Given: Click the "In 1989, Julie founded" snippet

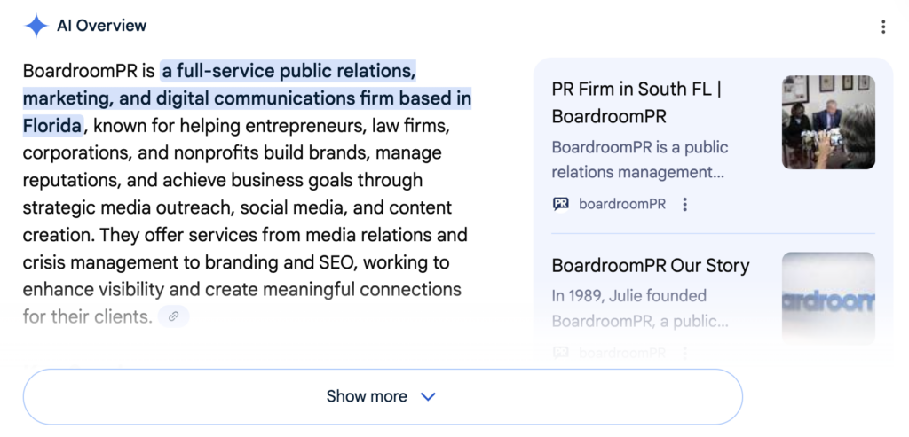Looking at the screenshot, I should [x=628, y=295].
